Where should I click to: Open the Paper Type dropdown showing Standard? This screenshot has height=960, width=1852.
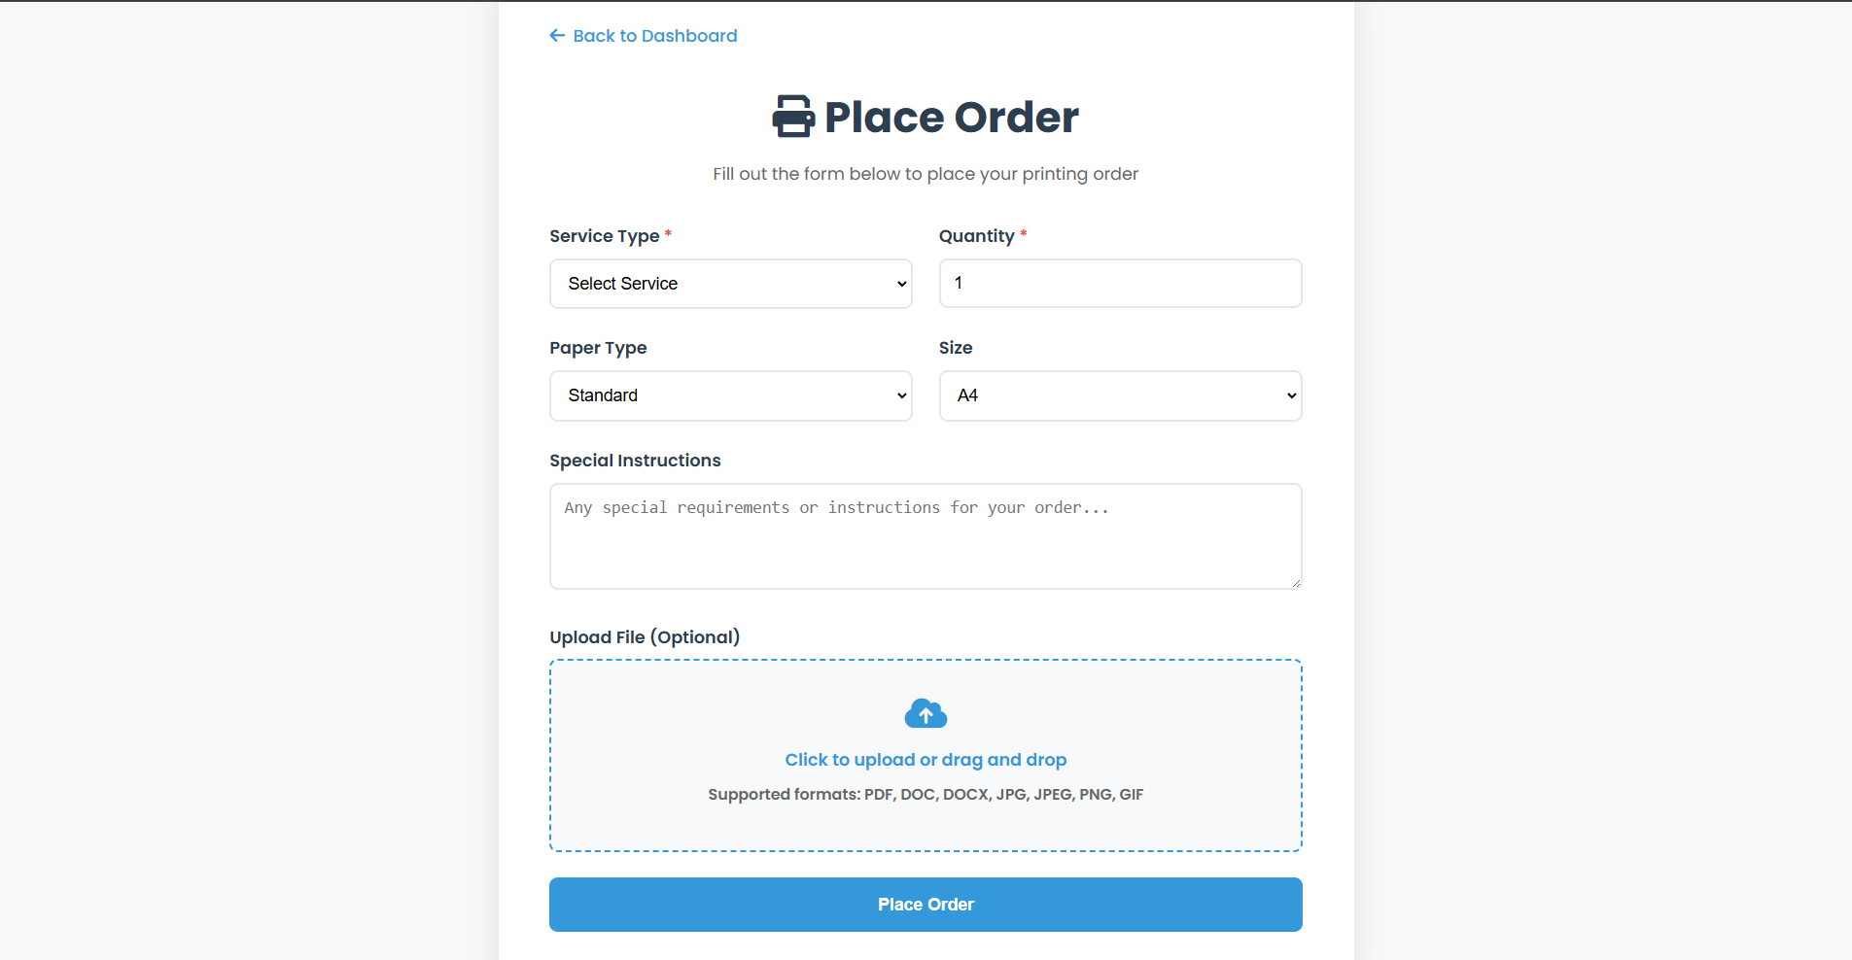(x=730, y=395)
